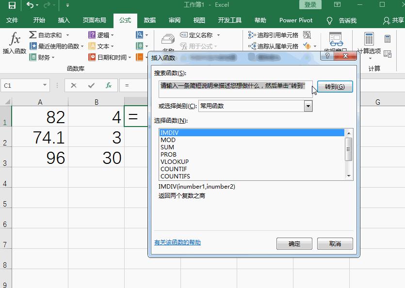Expand the Name Box dropdown showing C1
The image size is (405, 288).
coord(46,84)
